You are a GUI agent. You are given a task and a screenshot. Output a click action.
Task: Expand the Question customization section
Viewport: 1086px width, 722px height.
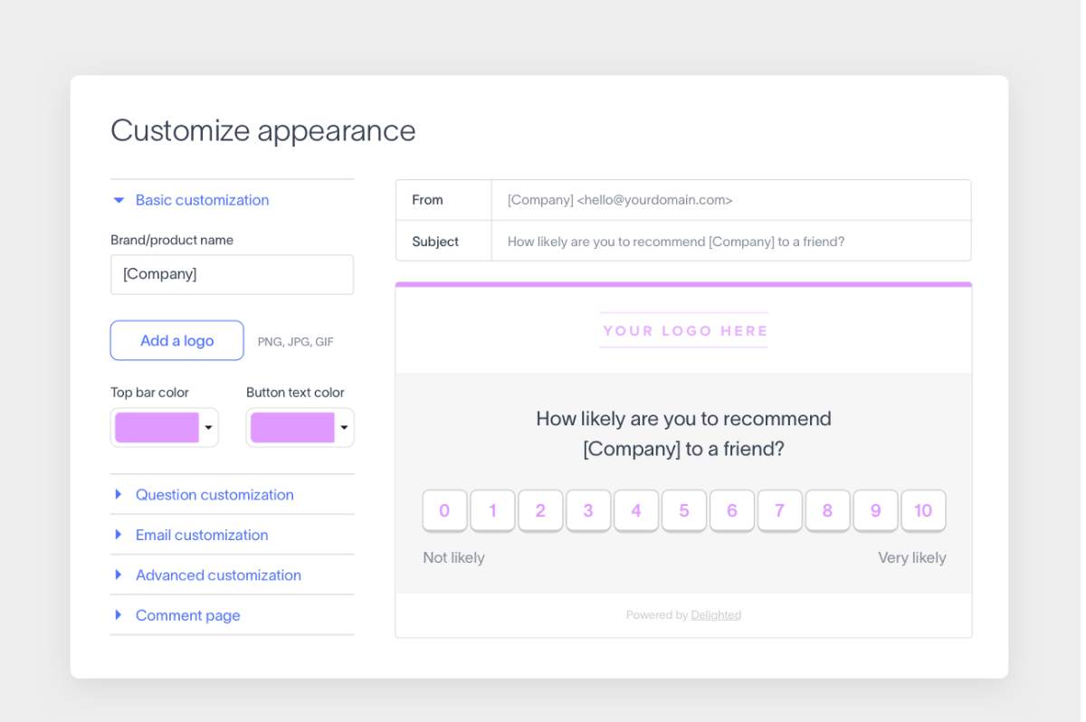204,495
